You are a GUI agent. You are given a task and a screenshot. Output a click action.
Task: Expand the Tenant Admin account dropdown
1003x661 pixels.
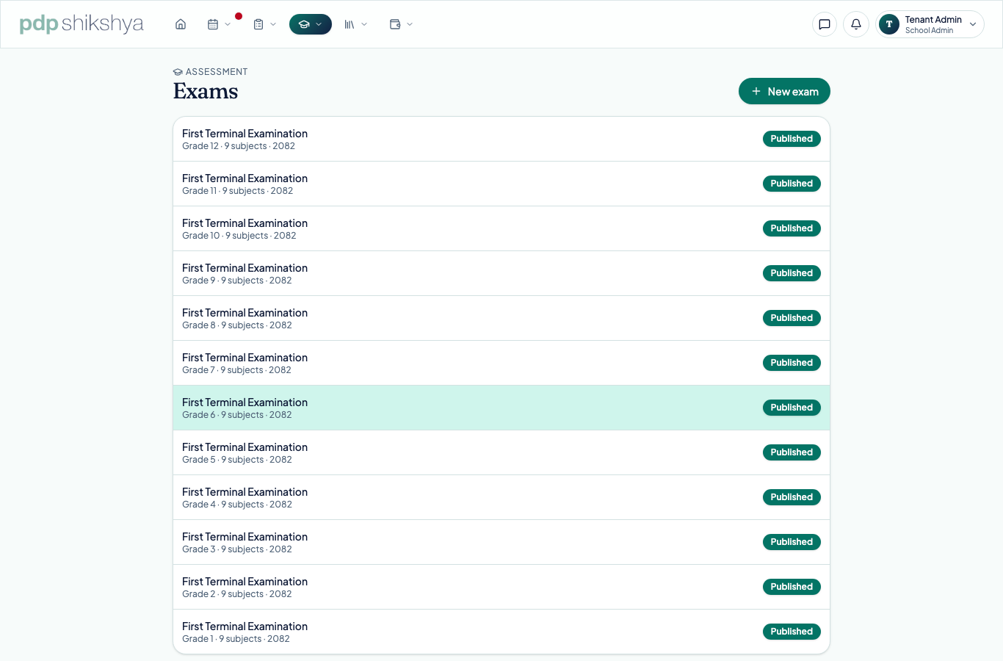[930, 24]
